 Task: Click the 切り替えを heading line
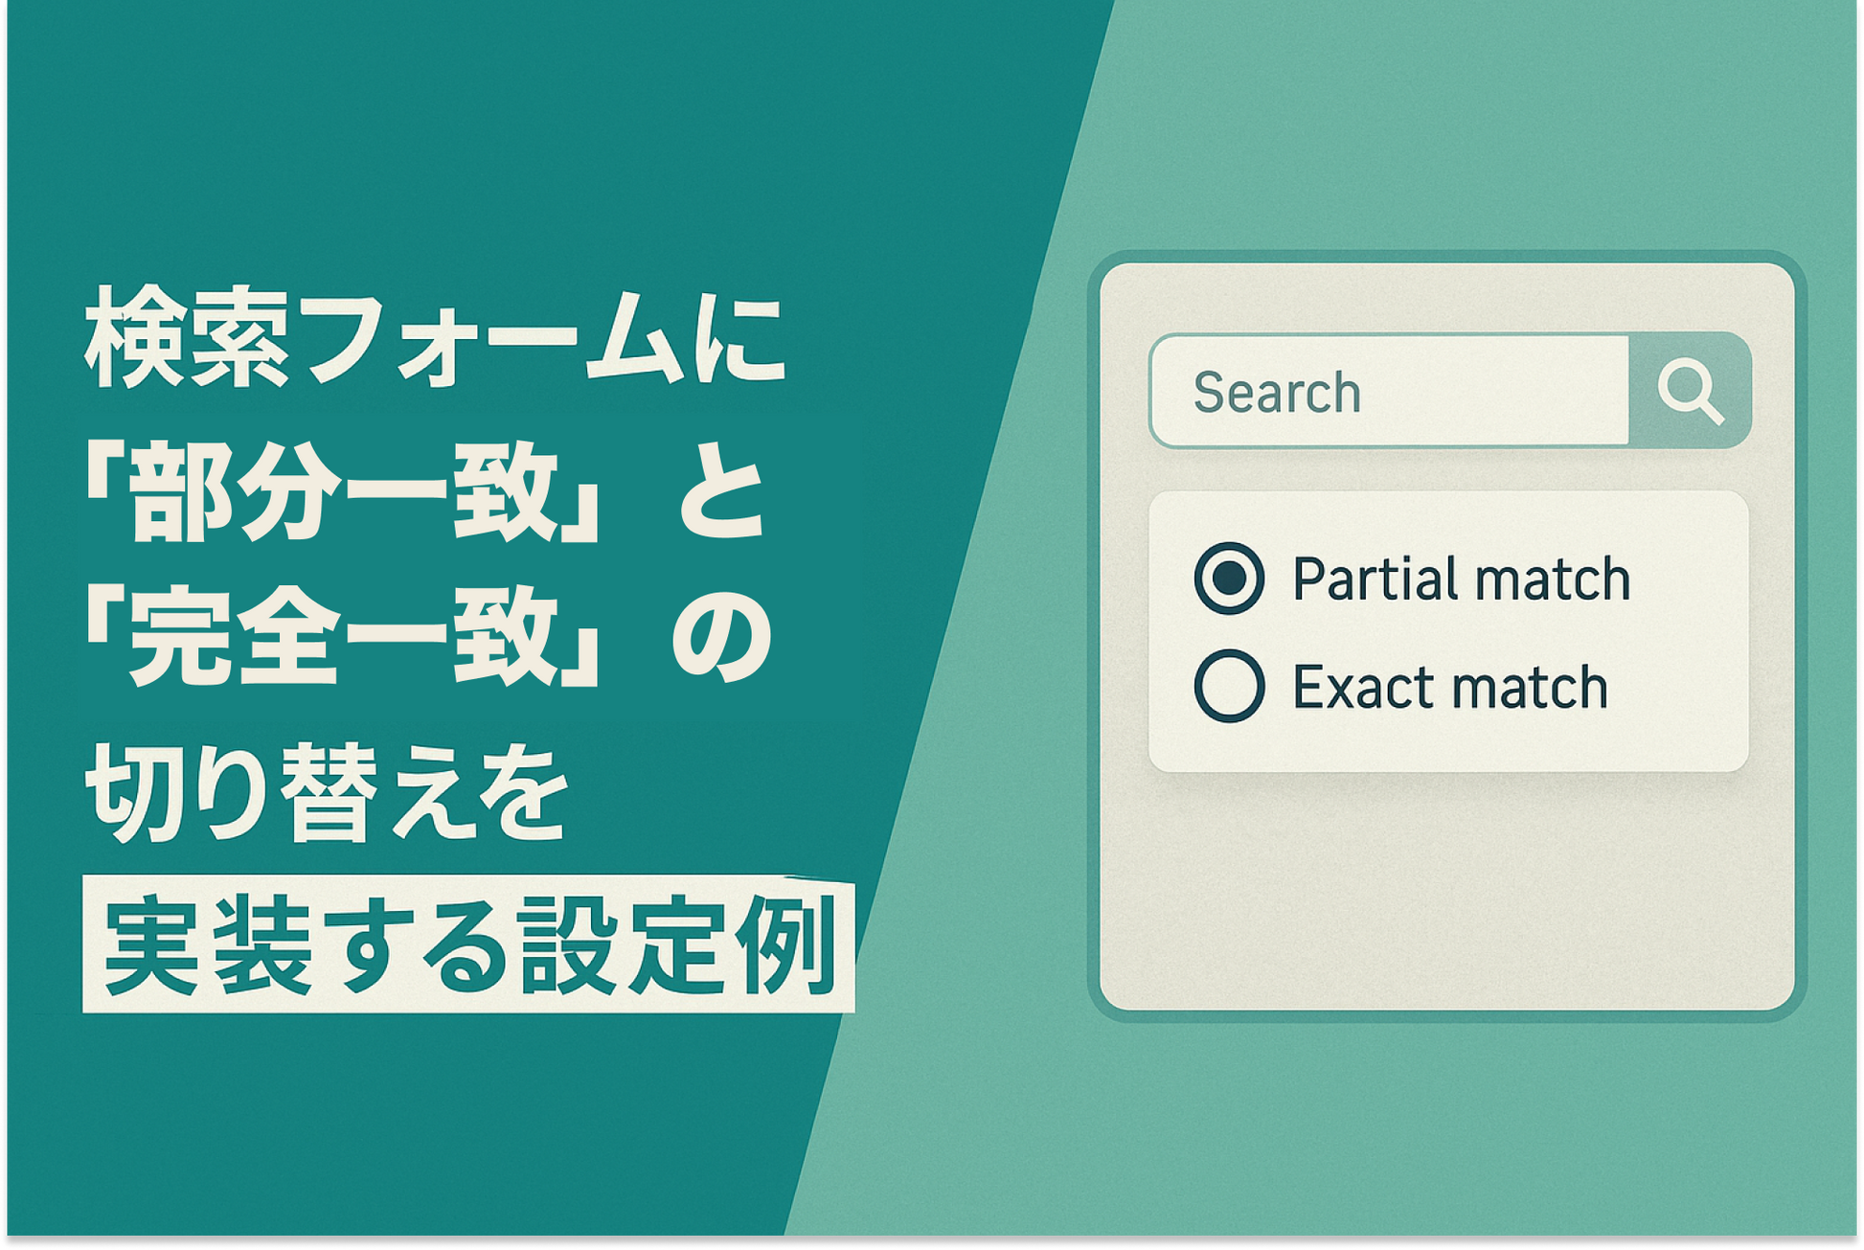[x=328, y=792]
